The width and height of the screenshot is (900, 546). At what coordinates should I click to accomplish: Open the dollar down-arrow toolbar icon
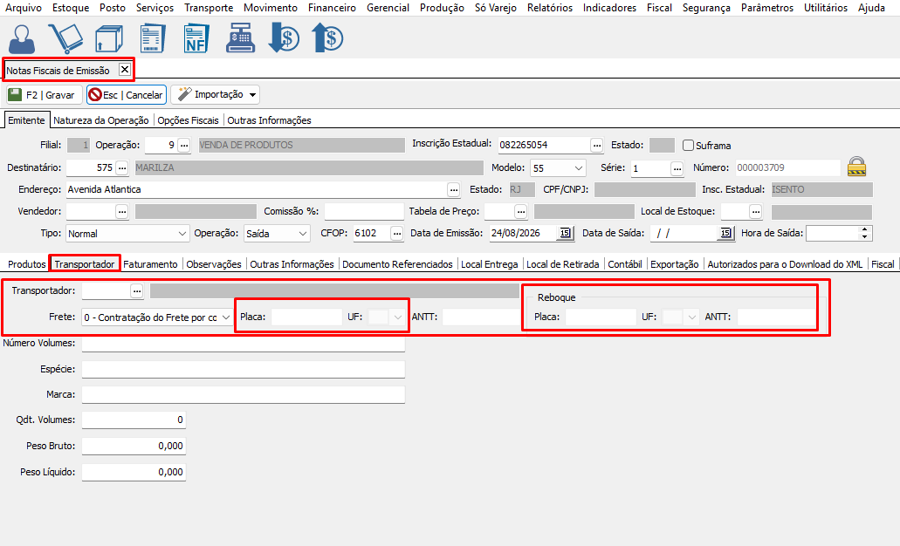point(284,38)
